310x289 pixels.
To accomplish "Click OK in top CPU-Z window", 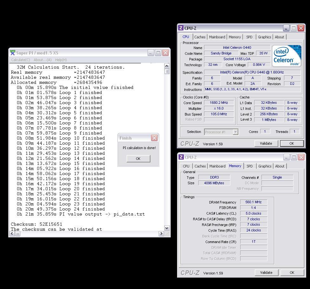I will point(292,143).
